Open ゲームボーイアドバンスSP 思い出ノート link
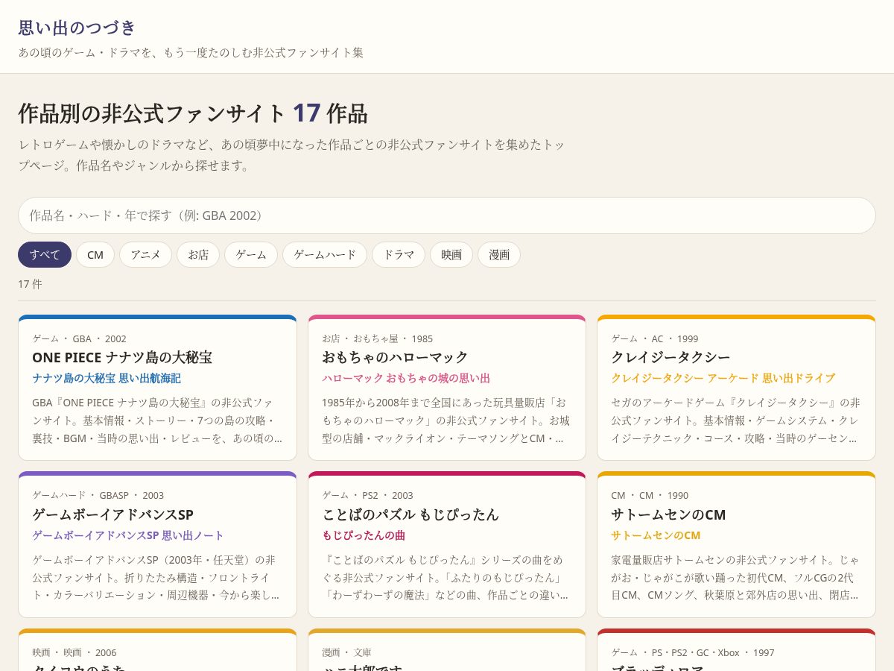894x671 pixels. 128,535
